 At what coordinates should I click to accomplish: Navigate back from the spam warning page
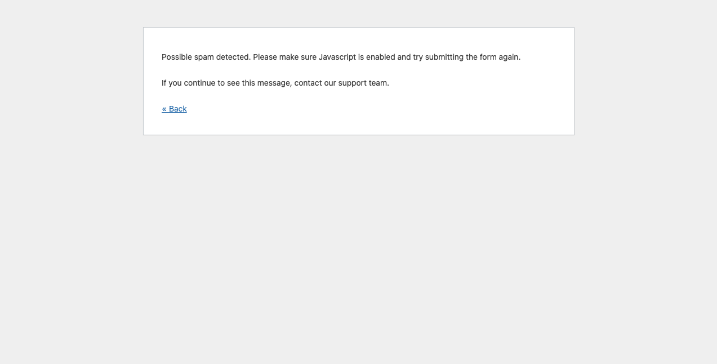point(174,109)
